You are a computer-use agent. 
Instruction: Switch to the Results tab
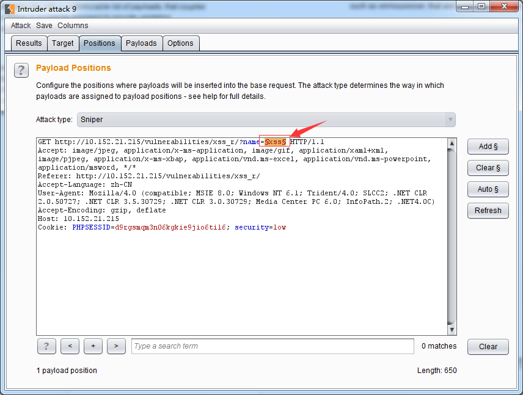(x=29, y=43)
